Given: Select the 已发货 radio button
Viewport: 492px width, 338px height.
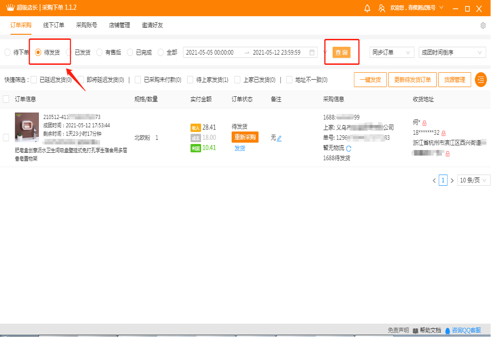Looking at the screenshot, I should [69, 52].
